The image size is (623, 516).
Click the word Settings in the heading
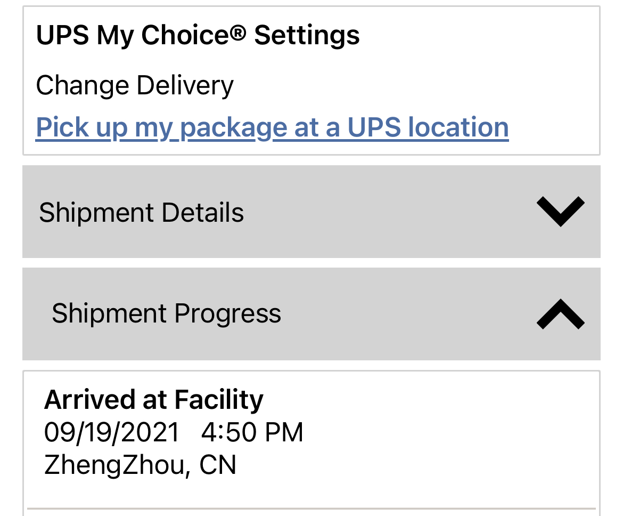point(307,35)
